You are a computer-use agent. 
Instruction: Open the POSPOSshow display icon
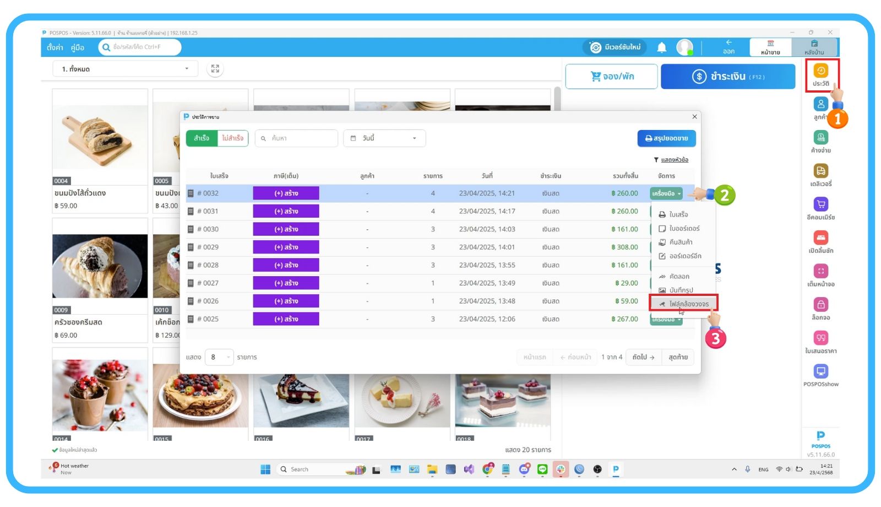coord(820,375)
